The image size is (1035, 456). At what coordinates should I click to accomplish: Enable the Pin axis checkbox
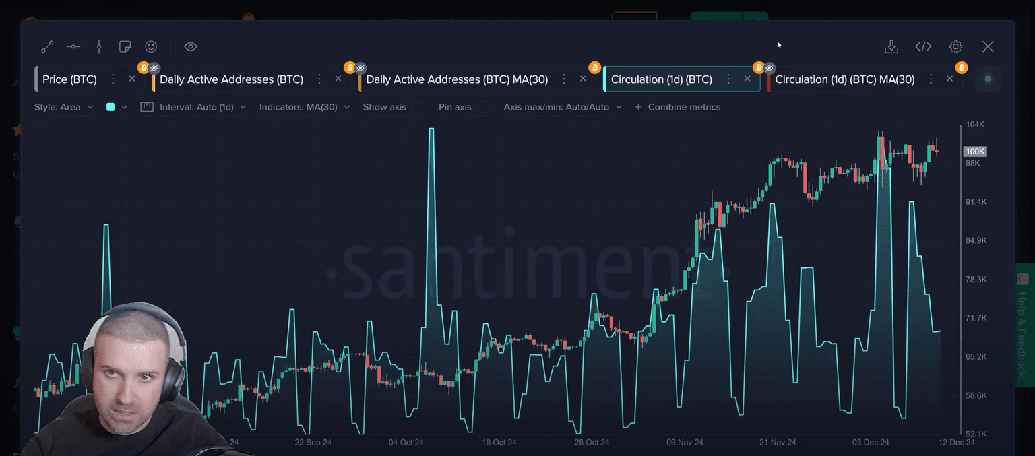[x=483, y=107]
